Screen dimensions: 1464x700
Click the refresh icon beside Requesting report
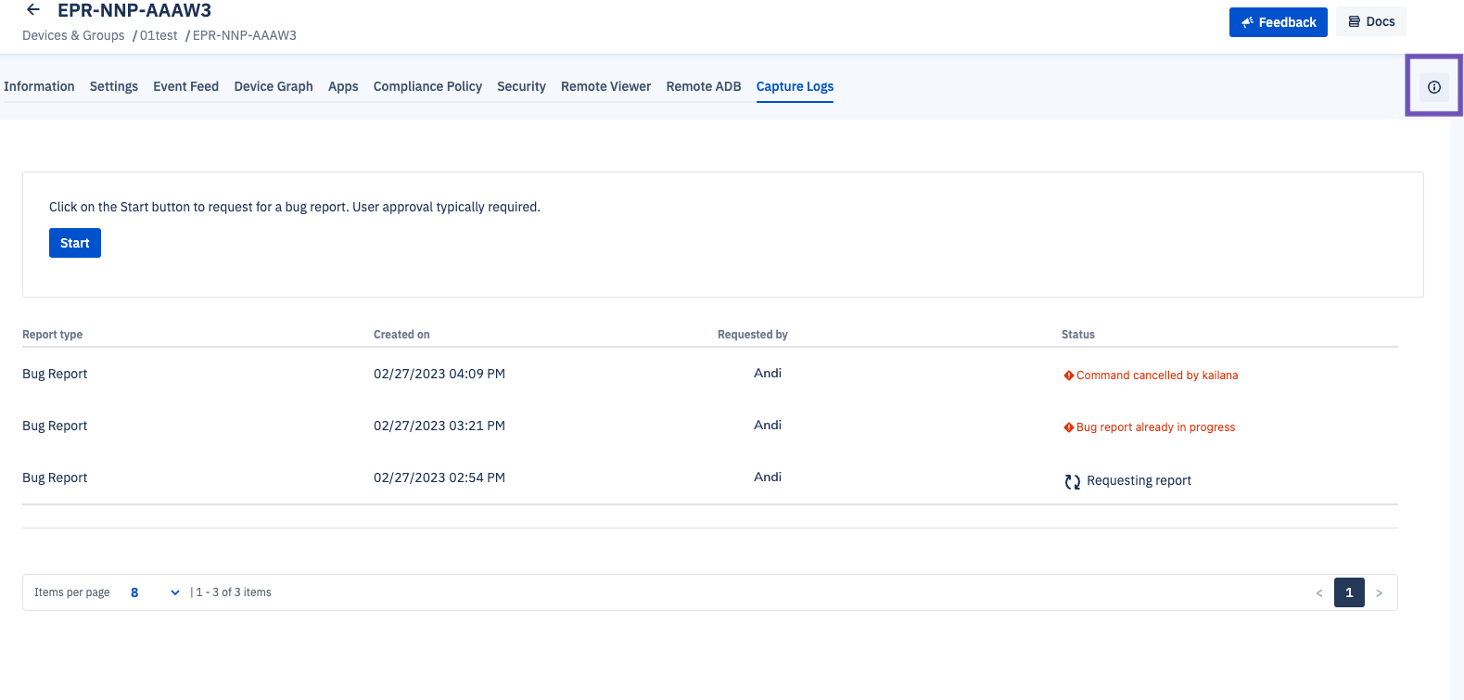(1072, 481)
